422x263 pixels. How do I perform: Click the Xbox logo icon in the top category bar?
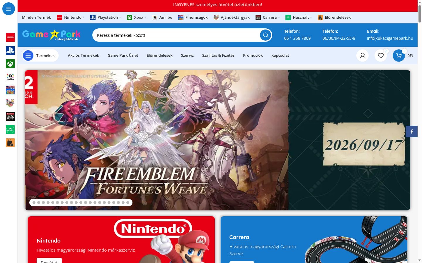[130, 18]
